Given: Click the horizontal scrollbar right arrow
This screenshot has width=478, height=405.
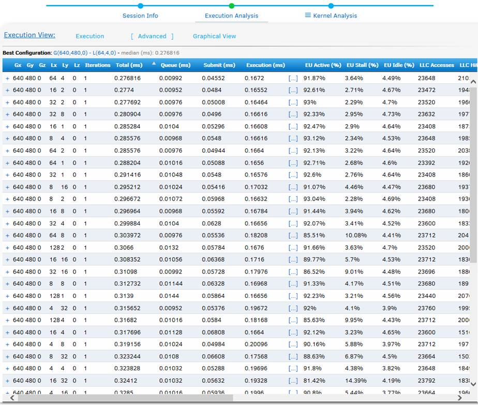Looking at the screenshot, I should tap(460, 398).
